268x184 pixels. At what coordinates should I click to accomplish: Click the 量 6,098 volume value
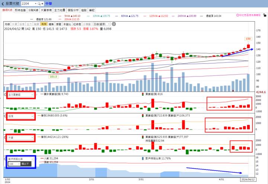[106, 29]
